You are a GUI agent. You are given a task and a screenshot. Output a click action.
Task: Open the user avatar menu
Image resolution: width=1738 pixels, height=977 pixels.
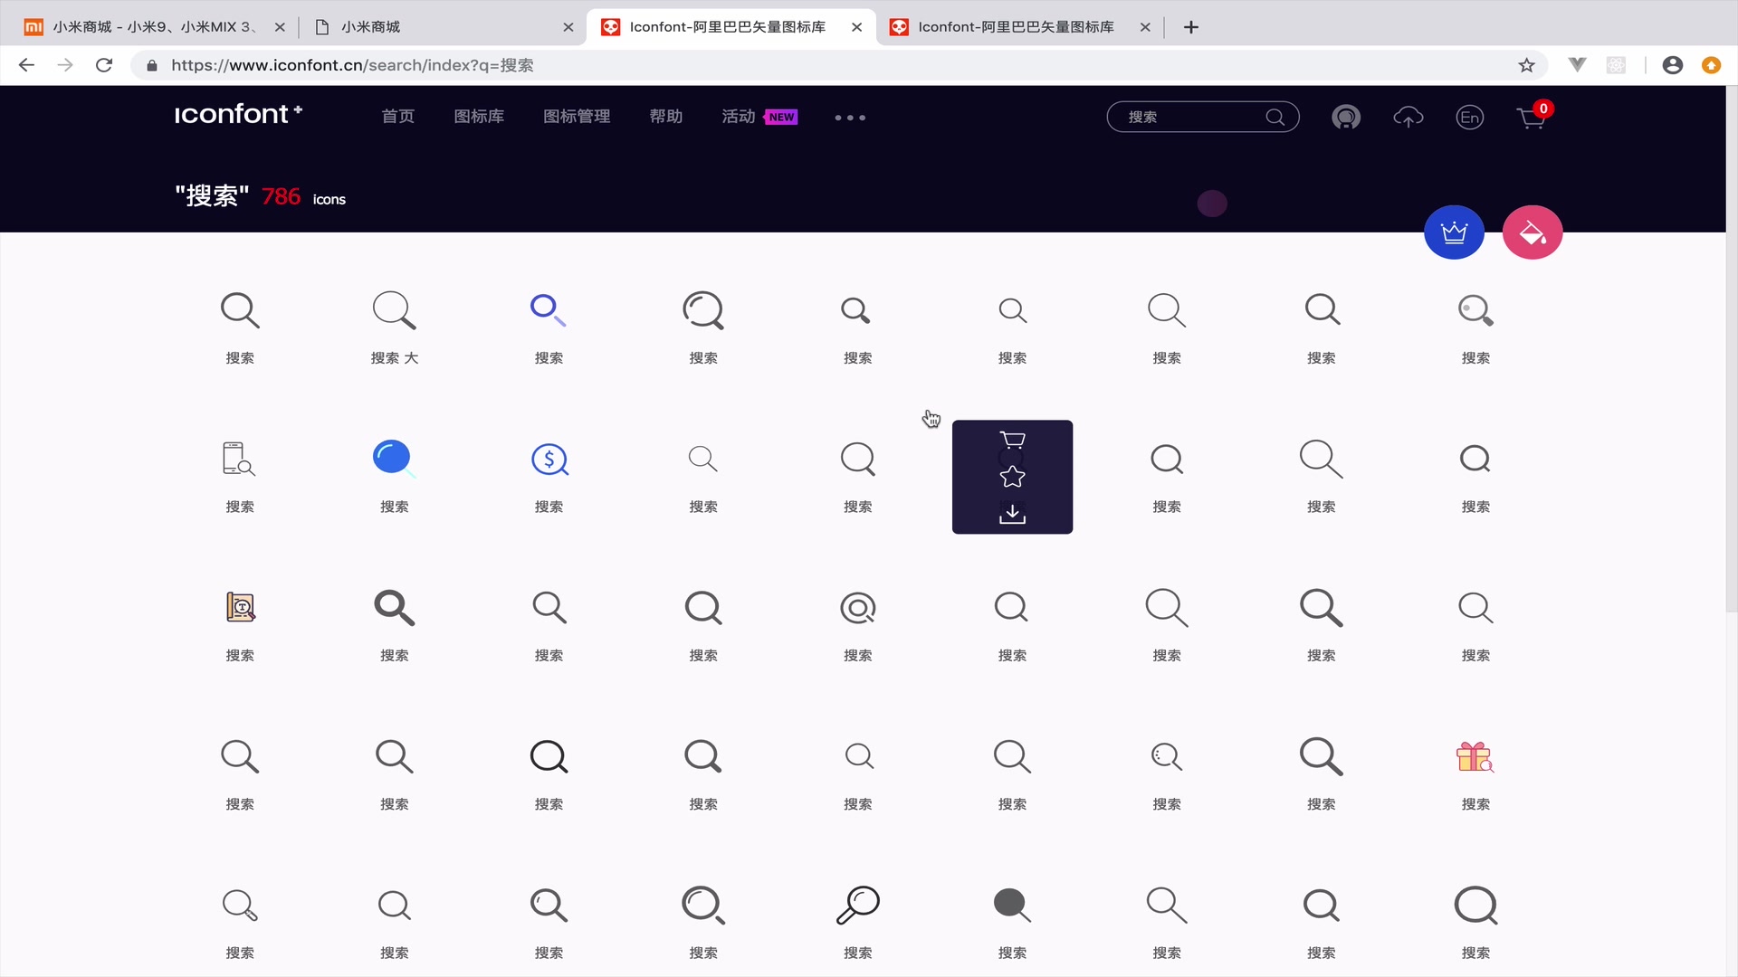(x=1346, y=117)
